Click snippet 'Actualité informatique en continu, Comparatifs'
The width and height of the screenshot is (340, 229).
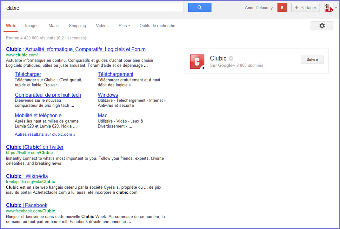pos(80,63)
